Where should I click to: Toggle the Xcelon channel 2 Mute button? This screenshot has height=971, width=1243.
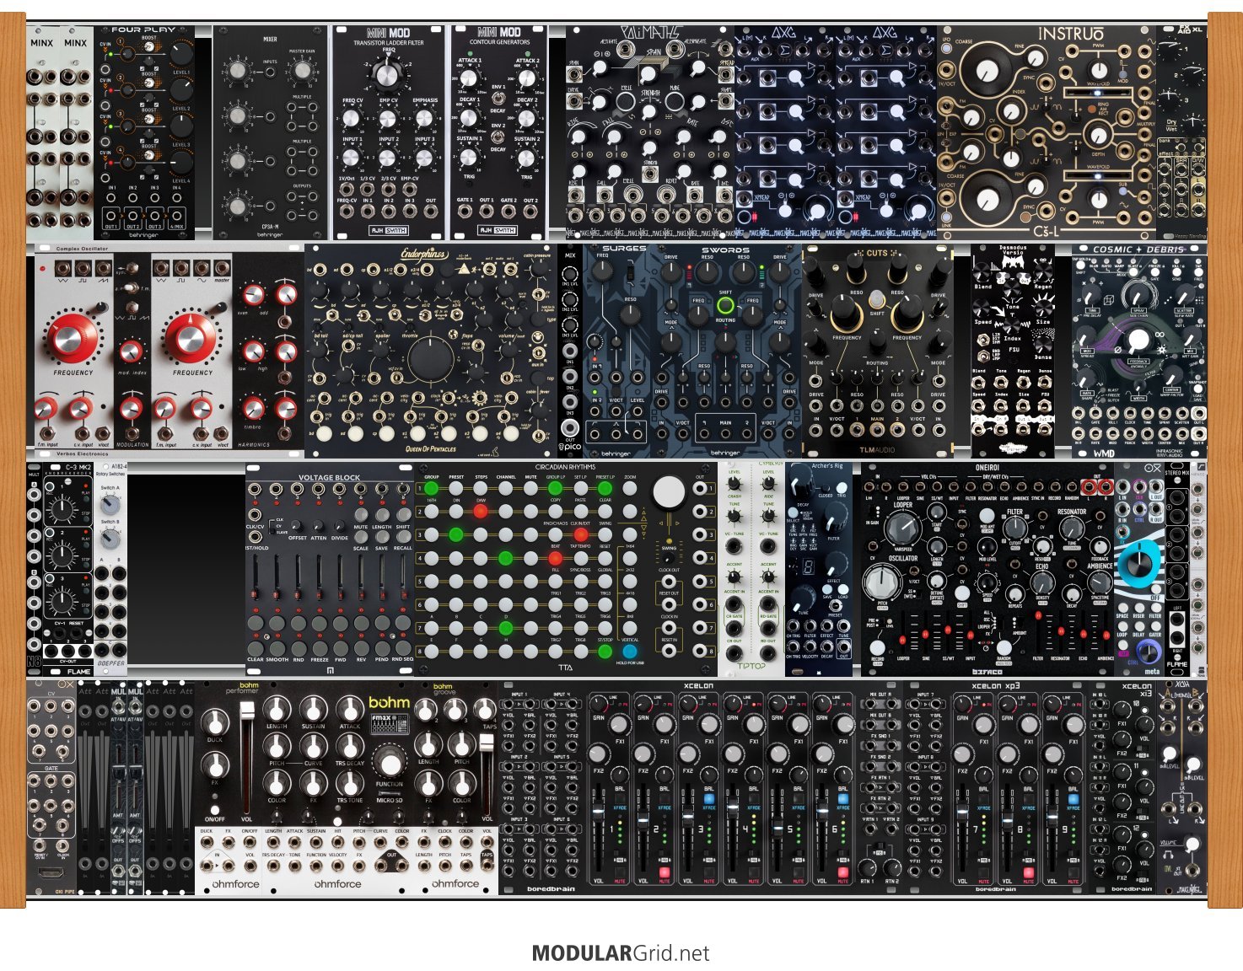click(x=665, y=872)
